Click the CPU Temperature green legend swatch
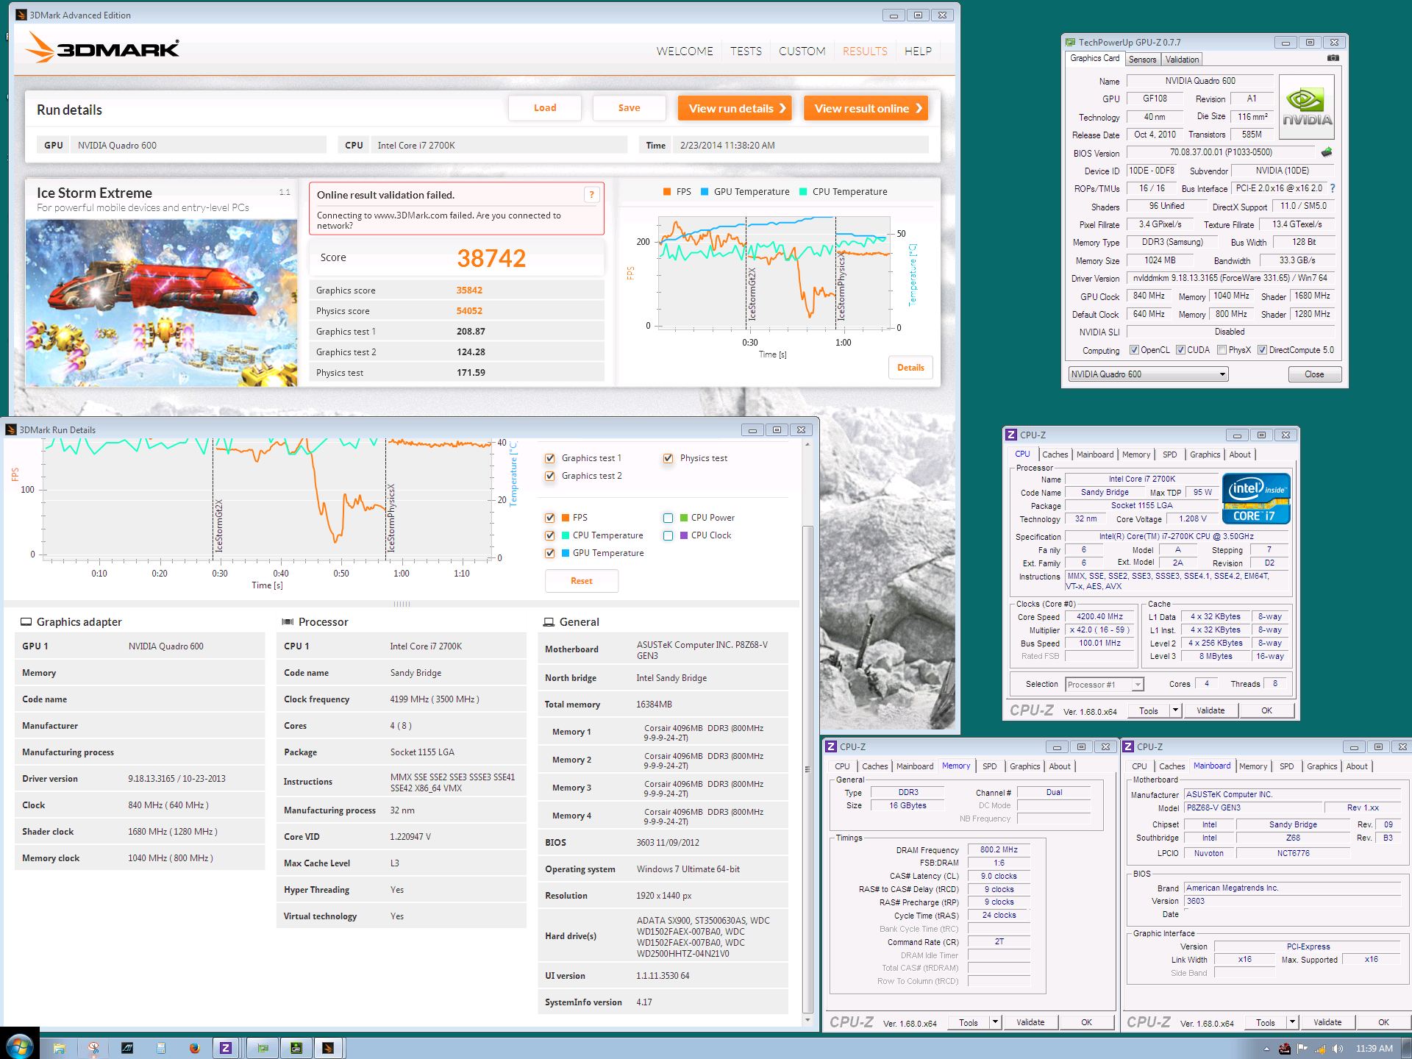The width and height of the screenshot is (1412, 1059). [803, 192]
